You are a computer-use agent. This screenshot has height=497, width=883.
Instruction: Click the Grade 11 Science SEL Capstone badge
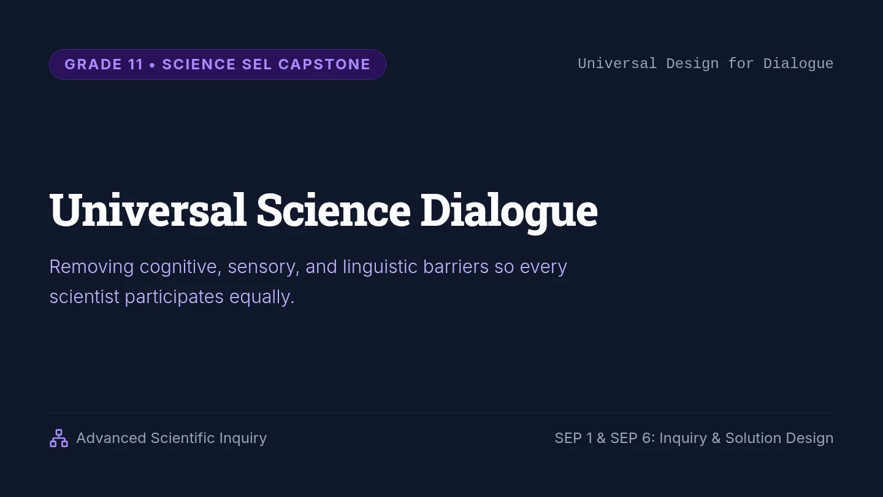coord(218,64)
